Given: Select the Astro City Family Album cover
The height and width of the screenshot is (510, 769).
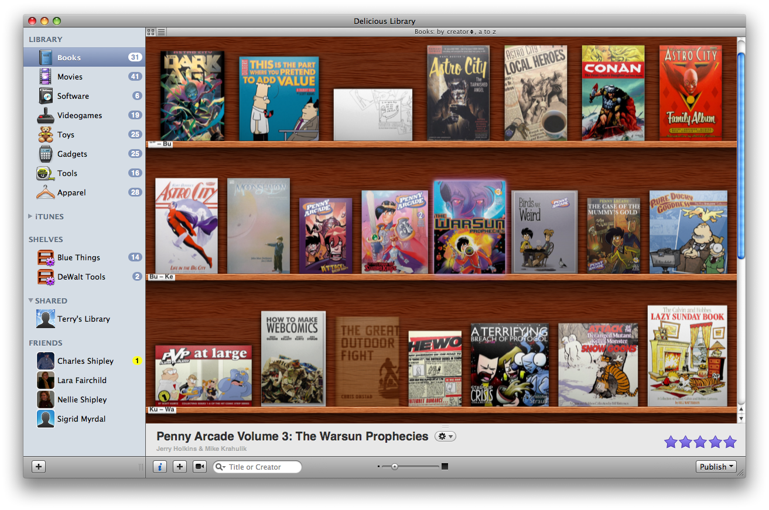Looking at the screenshot, I should [x=691, y=94].
